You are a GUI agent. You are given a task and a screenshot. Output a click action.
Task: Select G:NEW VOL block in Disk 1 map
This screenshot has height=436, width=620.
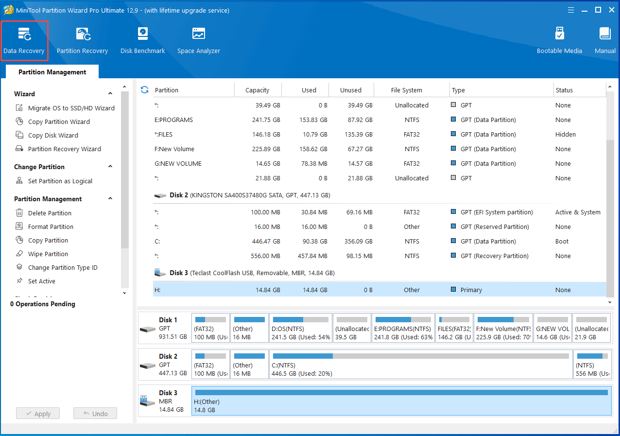(x=552, y=328)
